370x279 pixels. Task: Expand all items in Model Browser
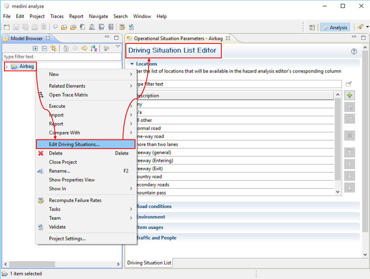[x=35, y=48]
